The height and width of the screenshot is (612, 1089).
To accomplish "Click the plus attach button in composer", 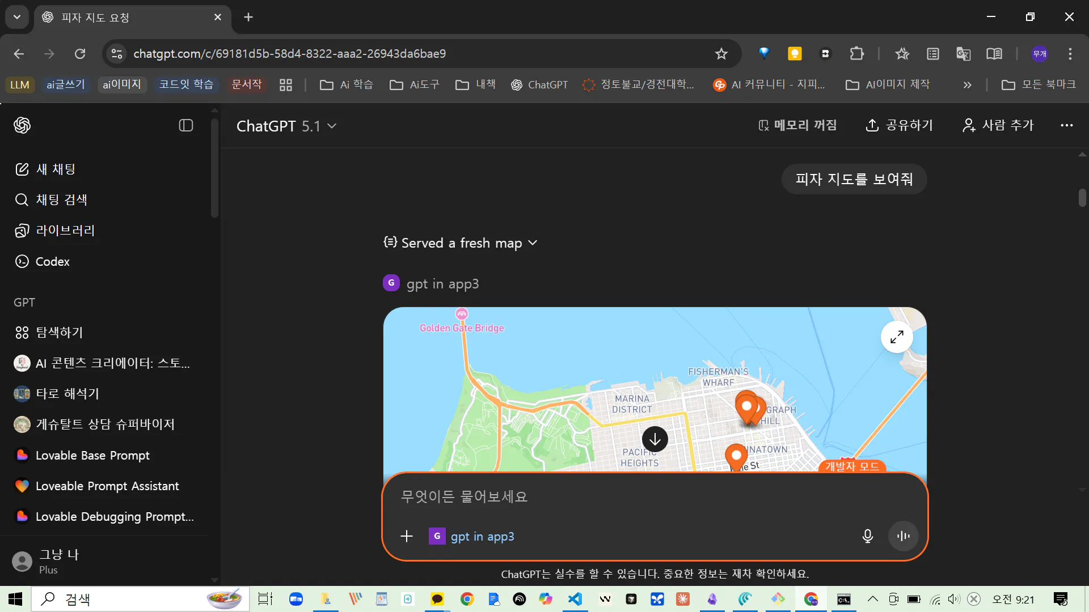I will pos(407,536).
